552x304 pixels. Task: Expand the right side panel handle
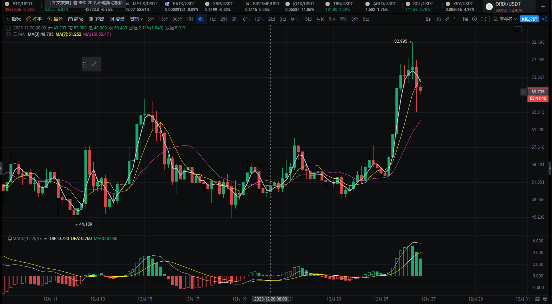point(550,168)
